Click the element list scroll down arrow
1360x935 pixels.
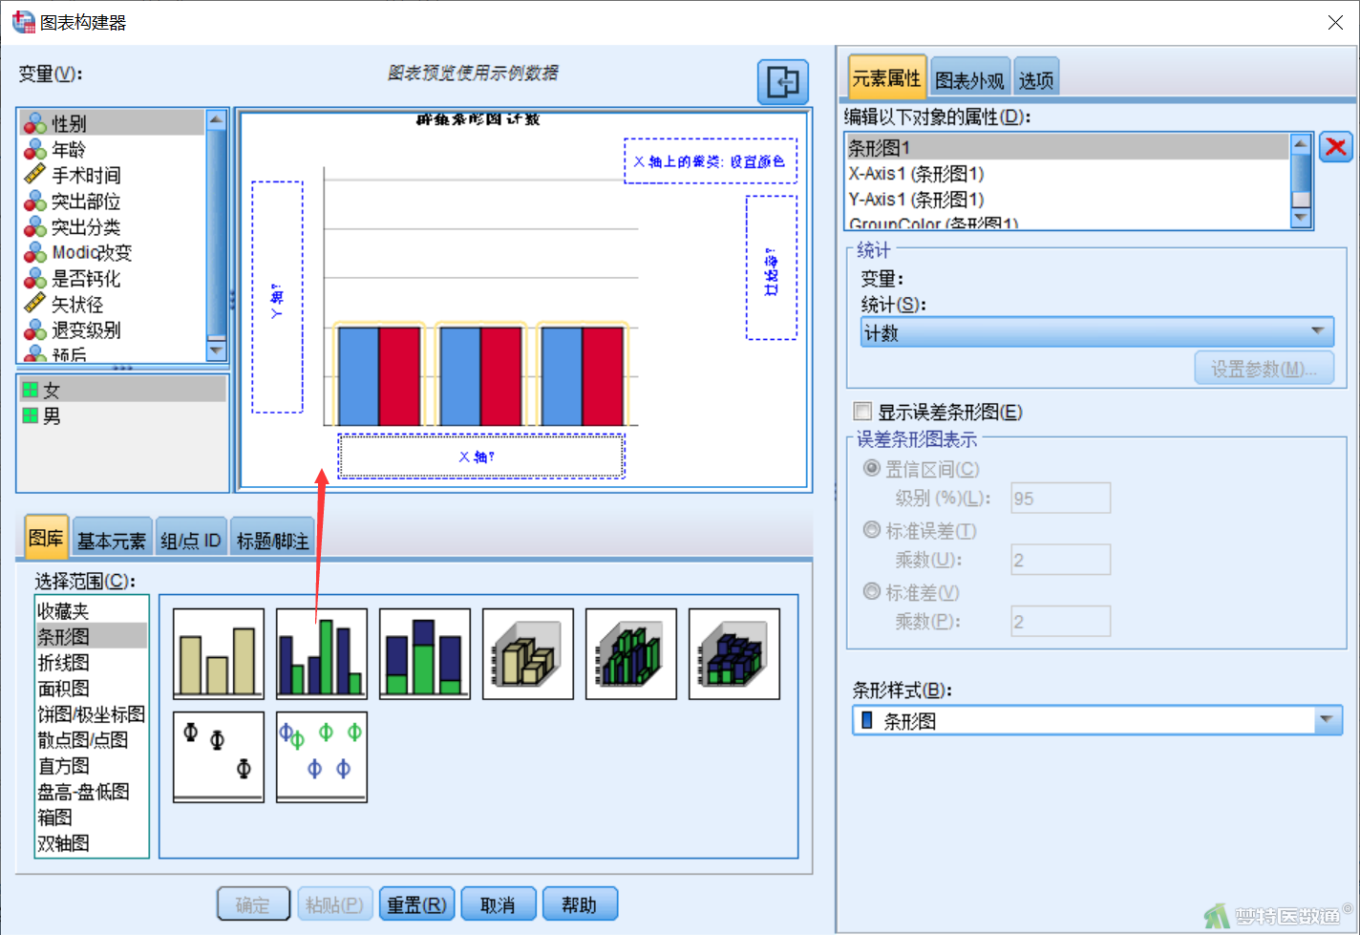click(1300, 218)
